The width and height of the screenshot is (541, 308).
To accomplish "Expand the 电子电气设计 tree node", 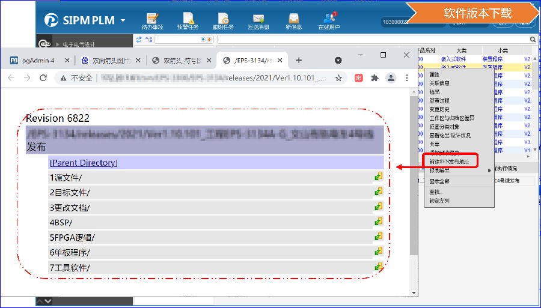I will pyautogui.click(x=58, y=44).
